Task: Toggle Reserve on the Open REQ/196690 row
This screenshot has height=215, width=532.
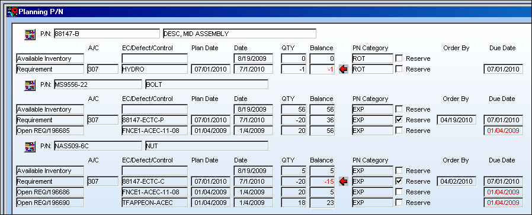Action: 399,203
